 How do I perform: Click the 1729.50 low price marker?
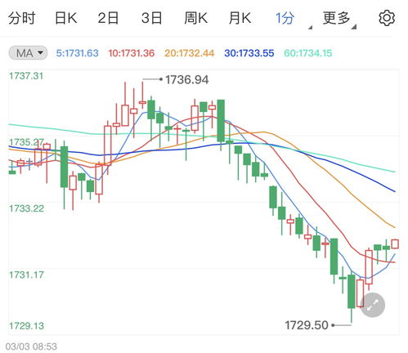(x=307, y=325)
